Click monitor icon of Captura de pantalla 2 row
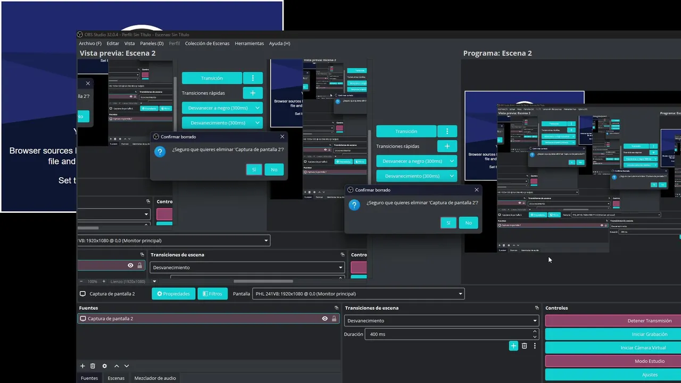Viewport: 681px width, 383px height. tap(83, 319)
